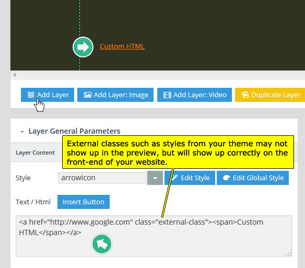This screenshot has height=268, width=305.
Task: Click the green diagonal arrow icon in textarea
Action: coord(102,244)
